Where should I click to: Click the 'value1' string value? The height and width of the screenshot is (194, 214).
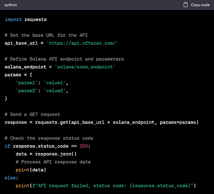pos(56,83)
